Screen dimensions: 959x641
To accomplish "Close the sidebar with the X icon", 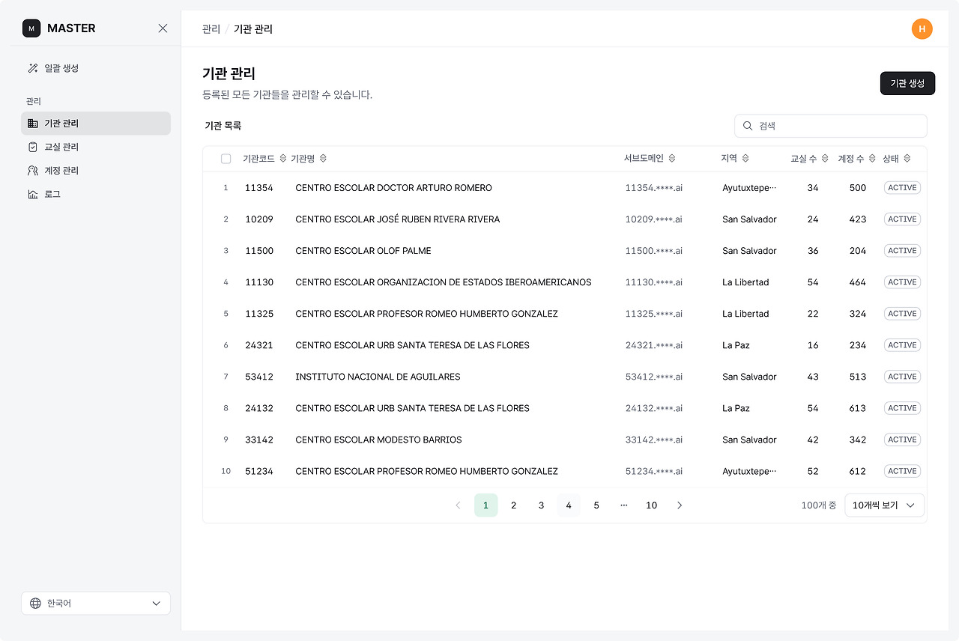I will (x=163, y=28).
